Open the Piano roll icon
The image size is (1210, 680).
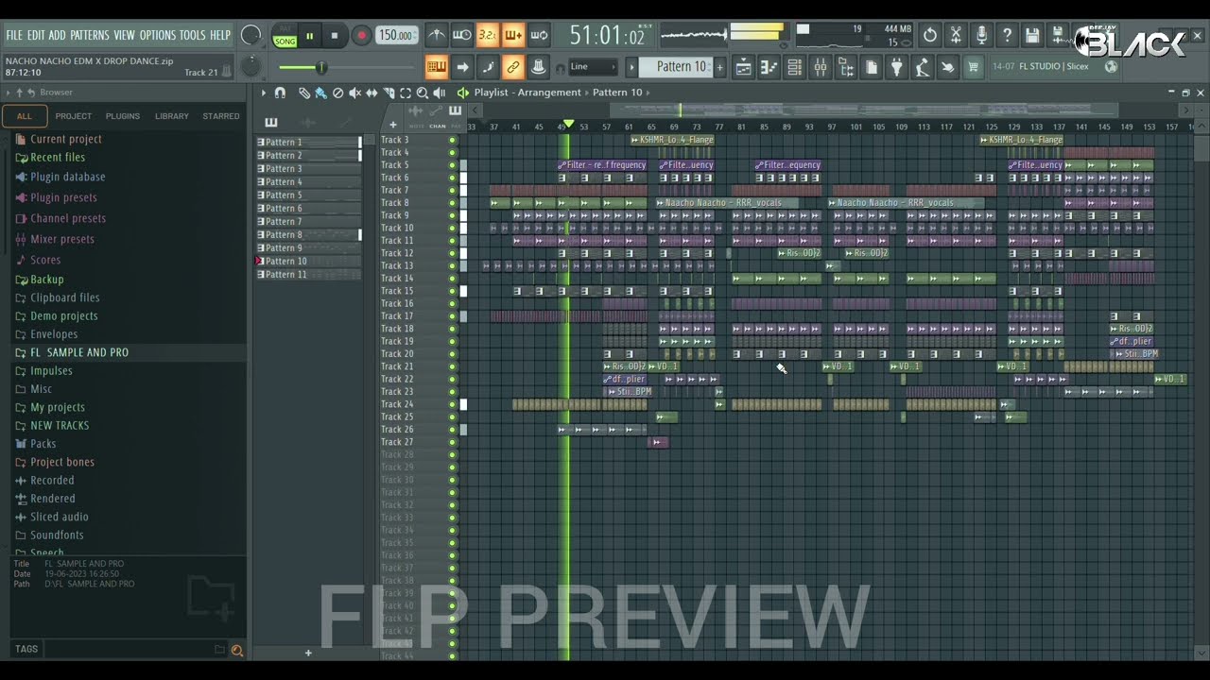point(769,67)
